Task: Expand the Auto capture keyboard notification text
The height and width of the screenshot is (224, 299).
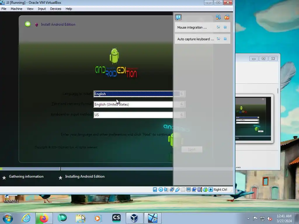Action: point(196,39)
